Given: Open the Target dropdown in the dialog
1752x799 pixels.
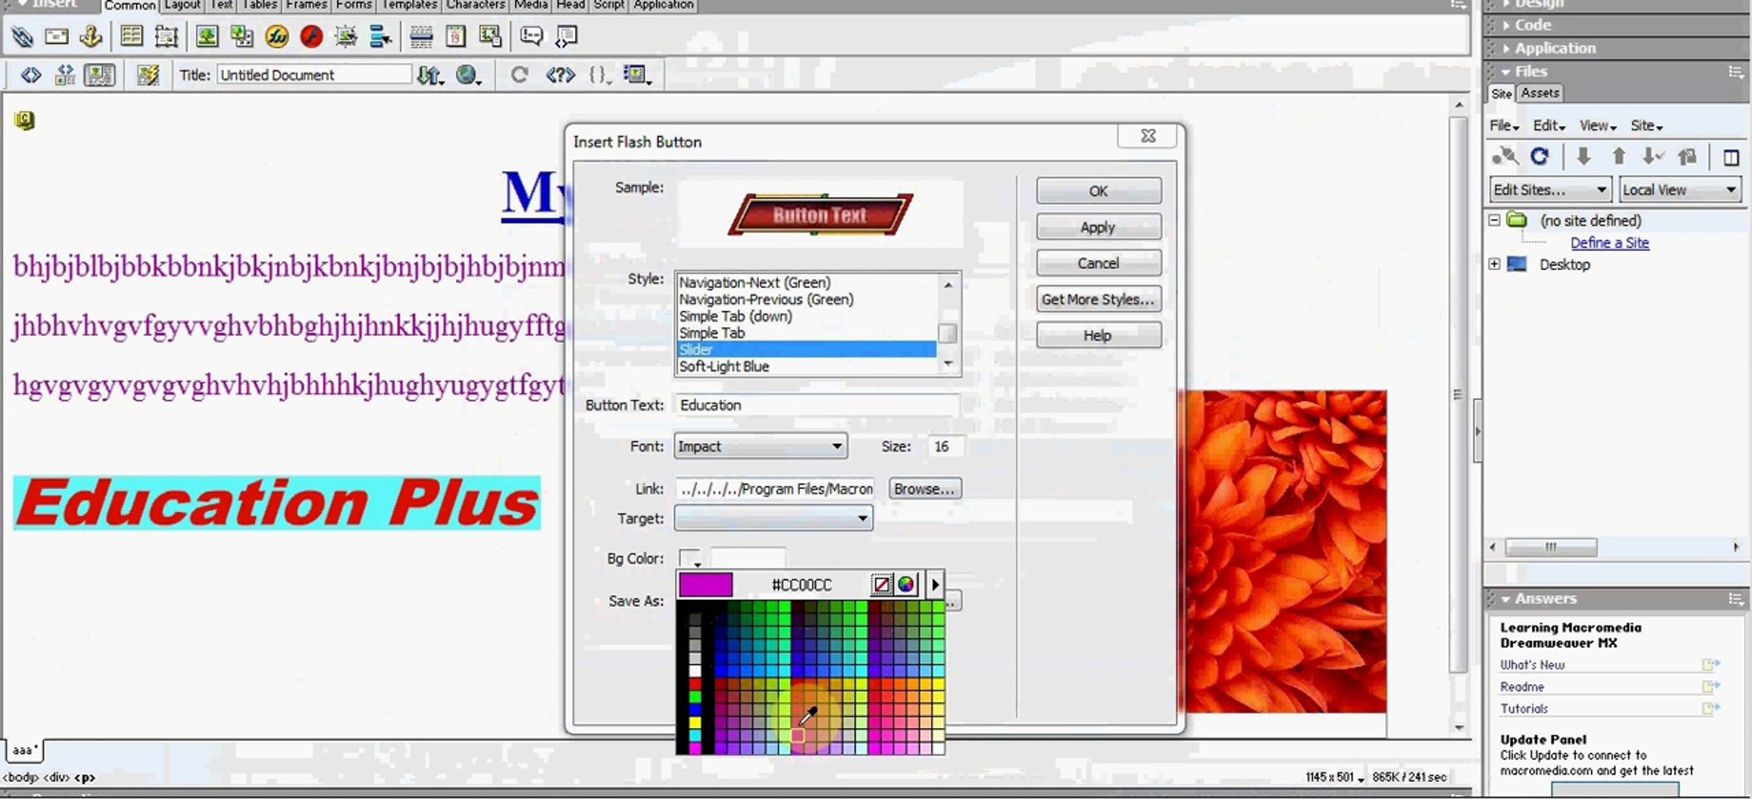Looking at the screenshot, I should point(862,518).
